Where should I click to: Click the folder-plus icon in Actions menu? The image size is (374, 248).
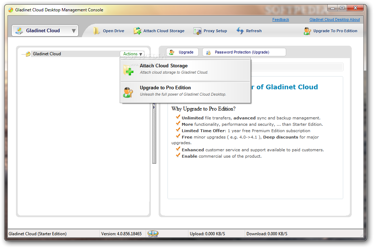[128, 70]
